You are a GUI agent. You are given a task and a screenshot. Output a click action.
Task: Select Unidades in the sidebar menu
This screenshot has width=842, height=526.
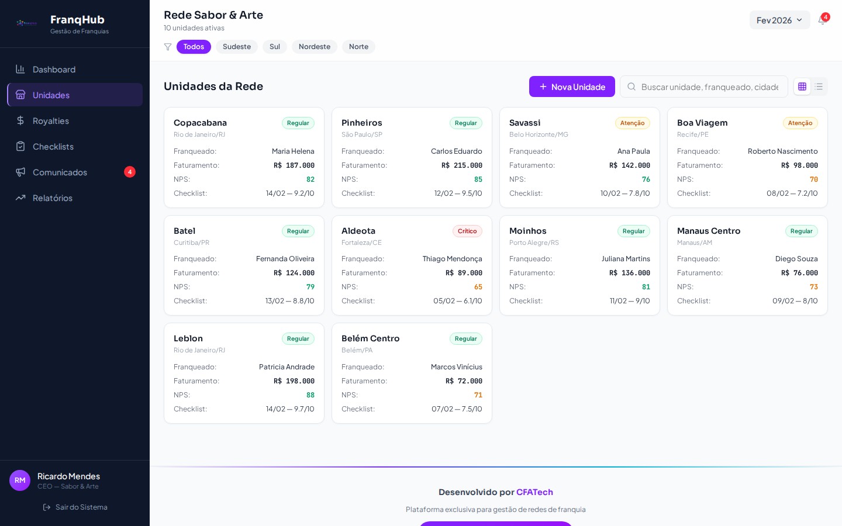point(51,95)
